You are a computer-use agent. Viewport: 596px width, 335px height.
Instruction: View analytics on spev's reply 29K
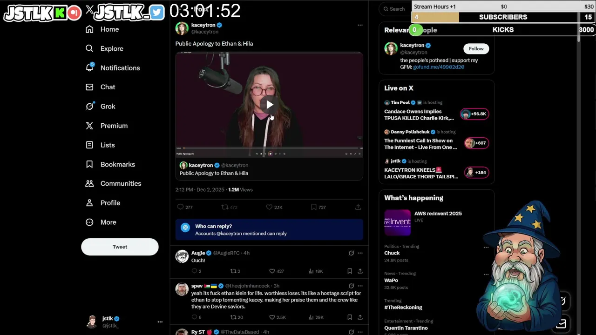(316, 317)
